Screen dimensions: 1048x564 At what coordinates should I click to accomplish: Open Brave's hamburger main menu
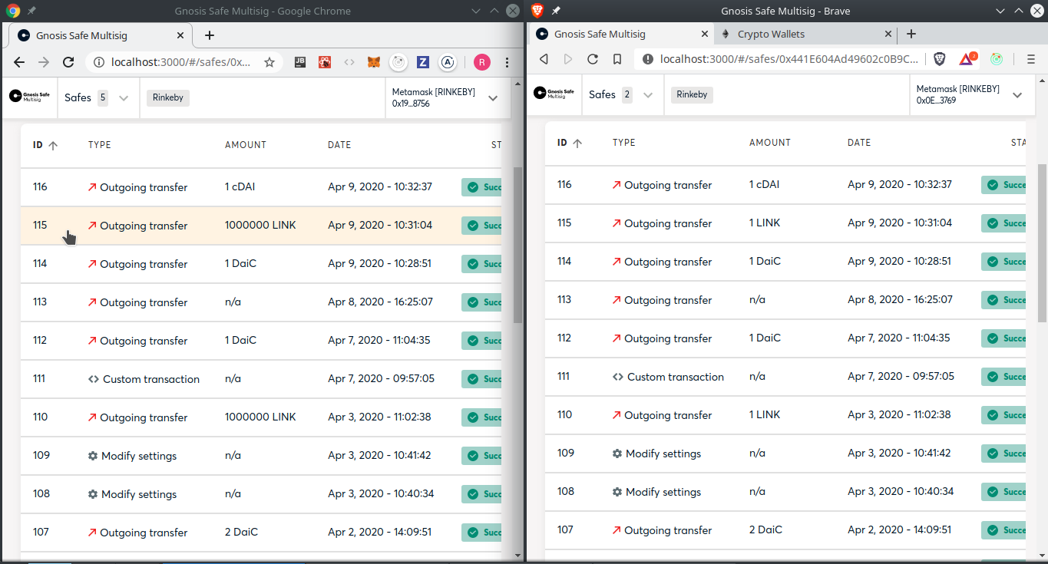click(x=1031, y=59)
